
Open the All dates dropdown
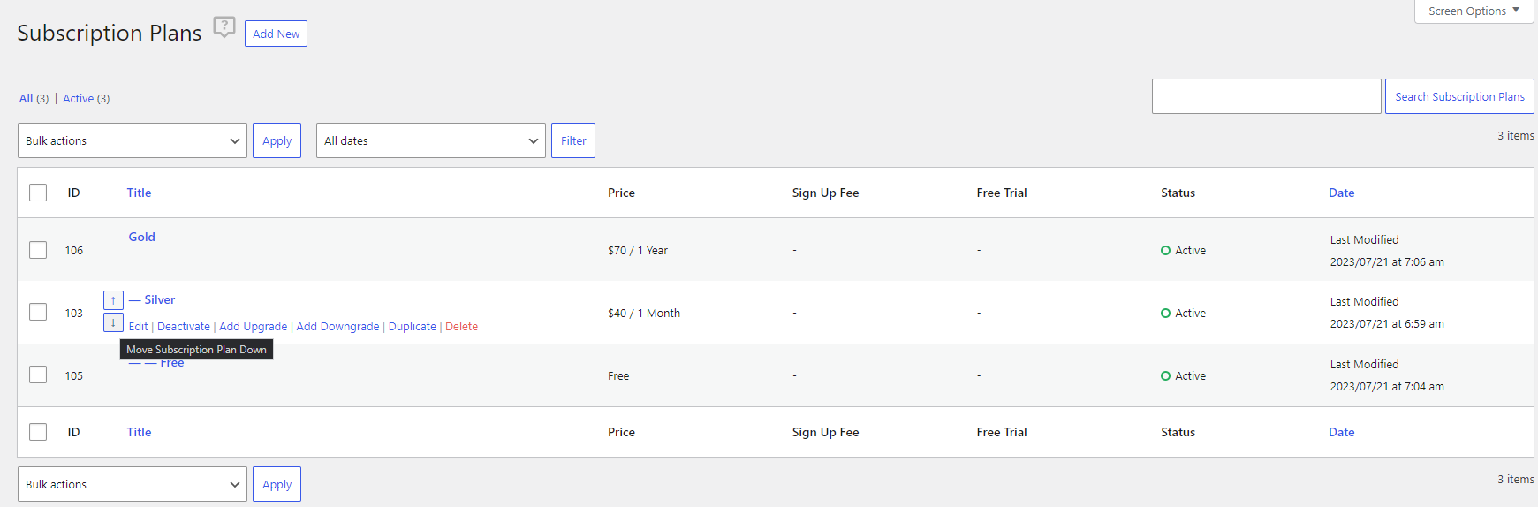tap(431, 140)
